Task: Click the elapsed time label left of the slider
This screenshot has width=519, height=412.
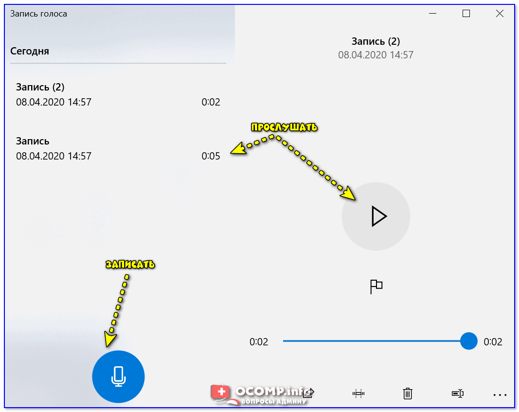Action: point(259,342)
